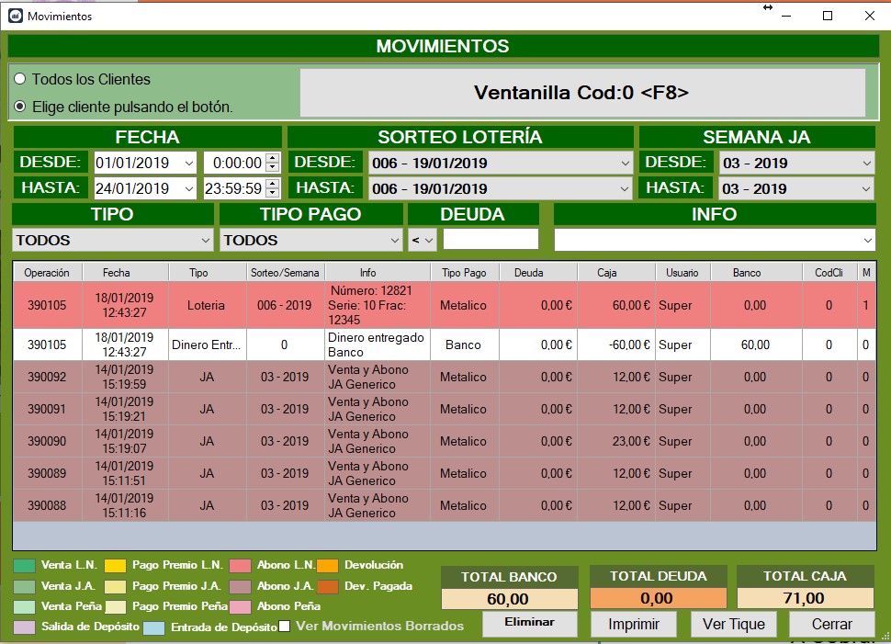Screen dimensions: 891x644
Task: Expand the Tipo filter dropdown
Action: [205, 241]
